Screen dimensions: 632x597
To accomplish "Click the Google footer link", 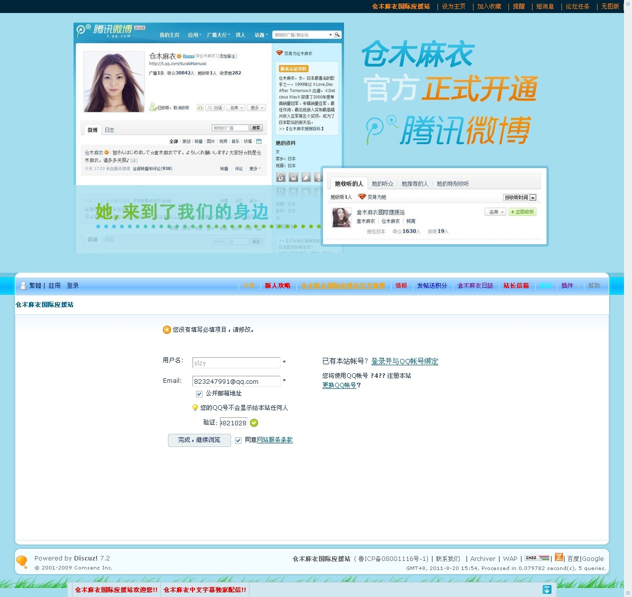I will 593,559.
